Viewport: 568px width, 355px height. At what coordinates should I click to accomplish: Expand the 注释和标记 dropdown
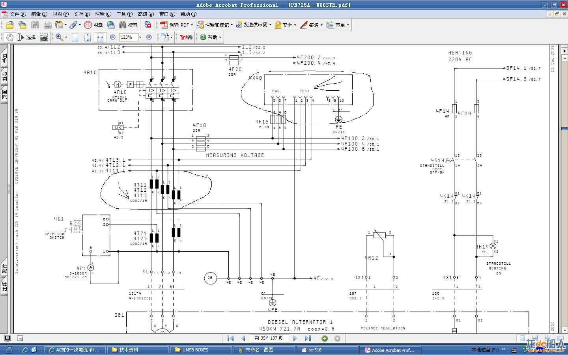pyautogui.click(x=231, y=25)
